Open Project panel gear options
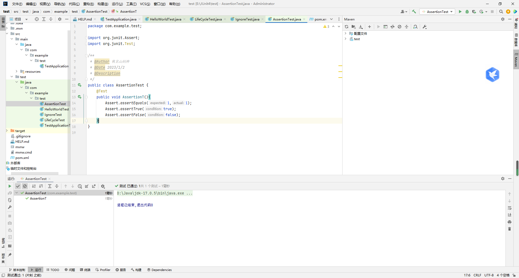Image resolution: width=519 pixels, height=278 pixels. tap(60, 19)
